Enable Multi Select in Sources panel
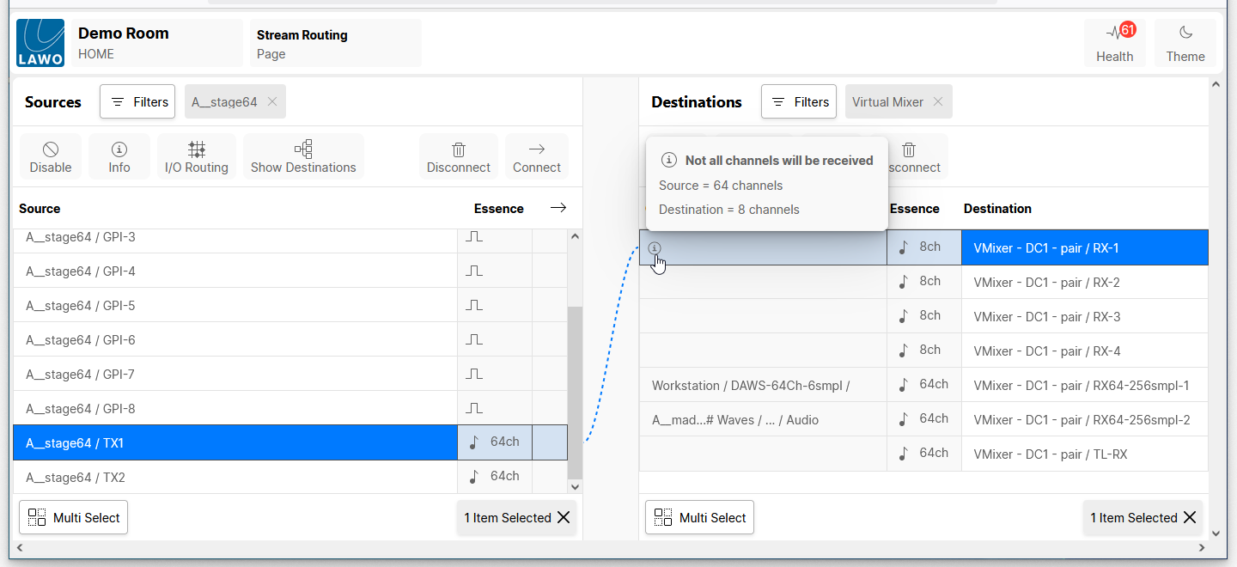 point(74,517)
